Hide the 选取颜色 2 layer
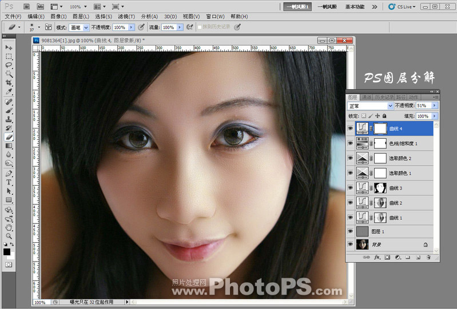Viewport: 457px width, 309px height. (x=350, y=158)
